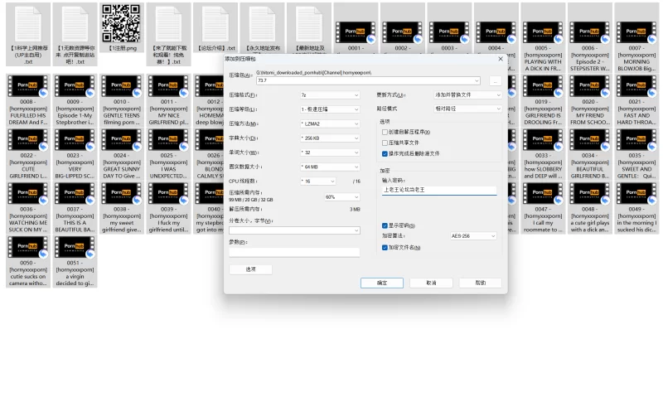Toggle the 显示密码 checkbox
The image size is (663, 397).
tap(385, 225)
